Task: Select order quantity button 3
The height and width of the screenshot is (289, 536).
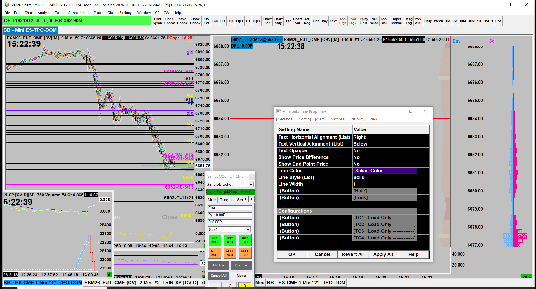Action: pyautogui.click(x=244, y=285)
